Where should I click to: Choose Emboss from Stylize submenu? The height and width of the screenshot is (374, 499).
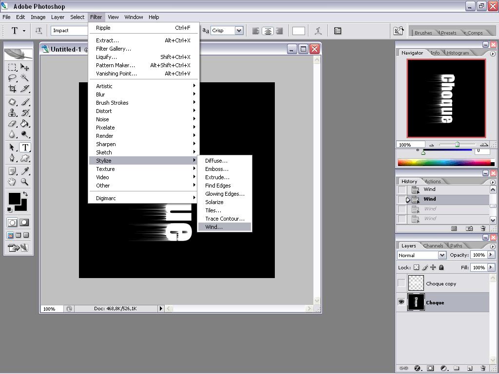point(224,169)
